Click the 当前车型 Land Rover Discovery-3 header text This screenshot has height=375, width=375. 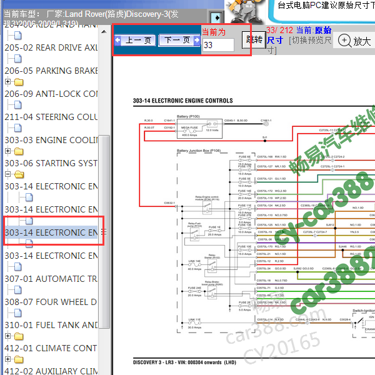(91, 18)
